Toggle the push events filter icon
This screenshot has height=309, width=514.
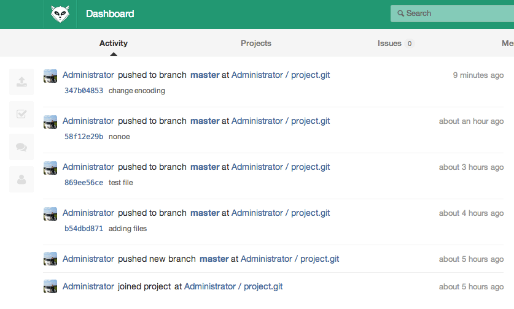click(21, 82)
